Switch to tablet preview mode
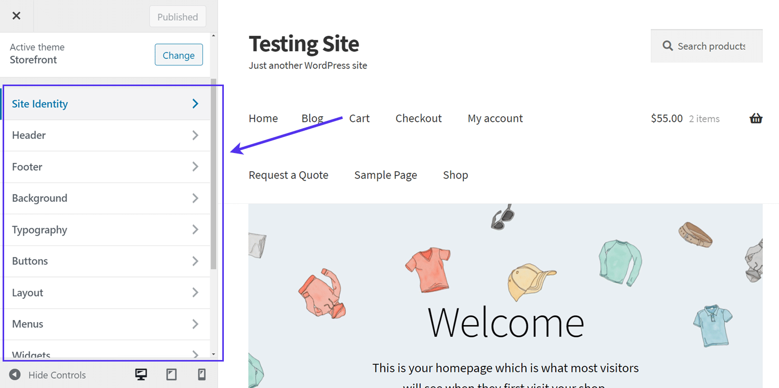Image resolution: width=779 pixels, height=388 pixels. click(171, 375)
